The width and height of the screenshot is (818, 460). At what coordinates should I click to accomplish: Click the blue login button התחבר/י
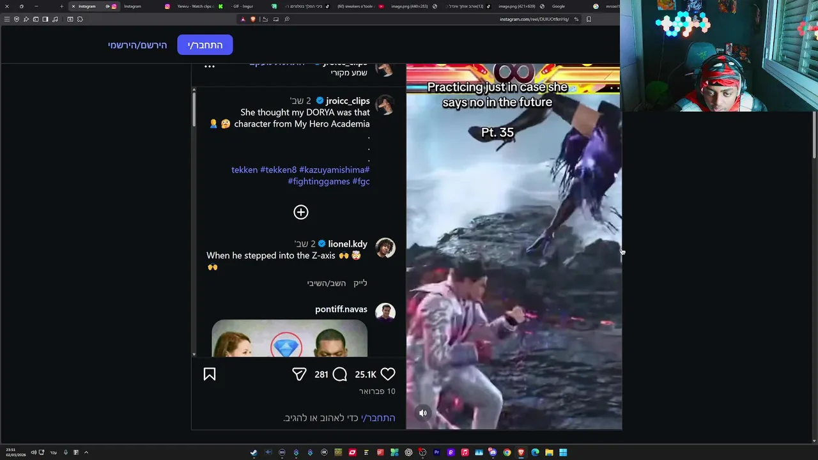(x=205, y=45)
